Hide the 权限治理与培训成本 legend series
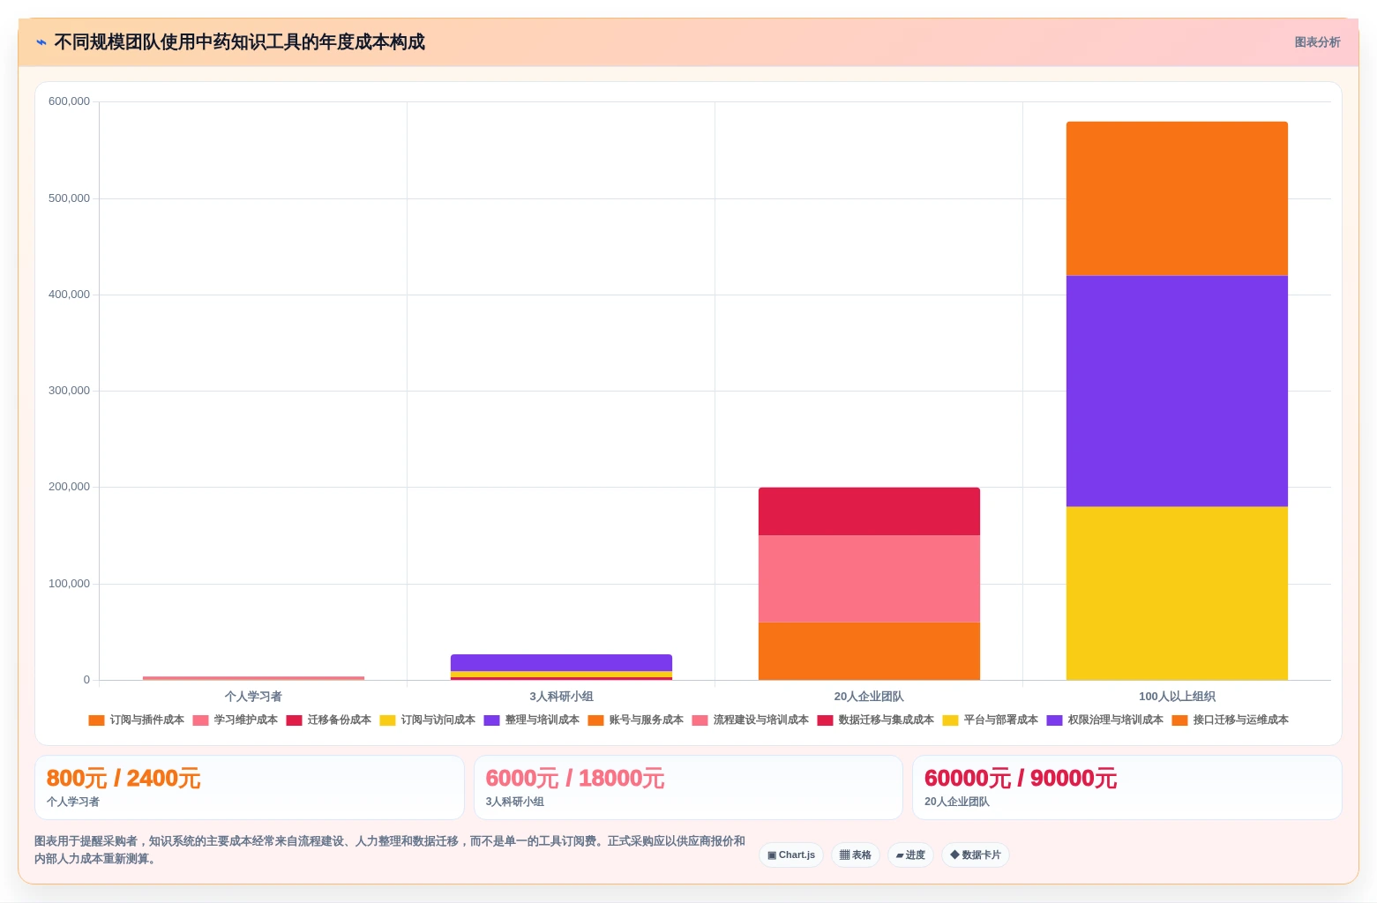 [x=1105, y=720]
